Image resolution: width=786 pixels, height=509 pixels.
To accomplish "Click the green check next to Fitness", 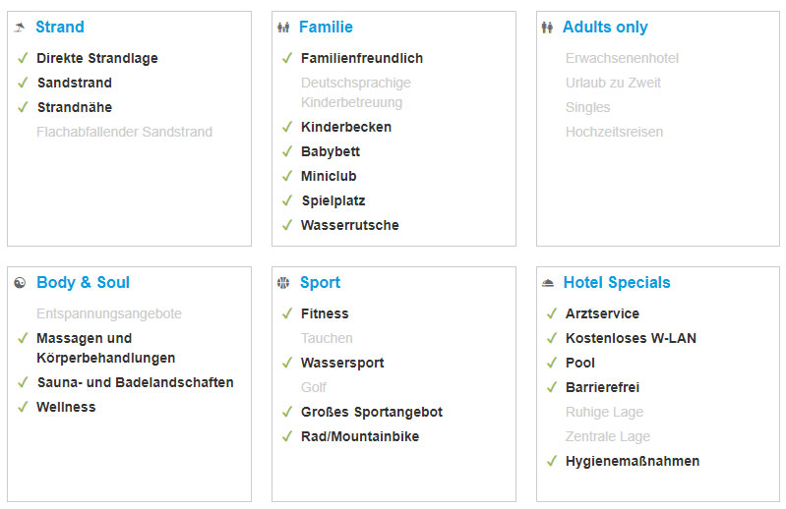I will coord(286,313).
